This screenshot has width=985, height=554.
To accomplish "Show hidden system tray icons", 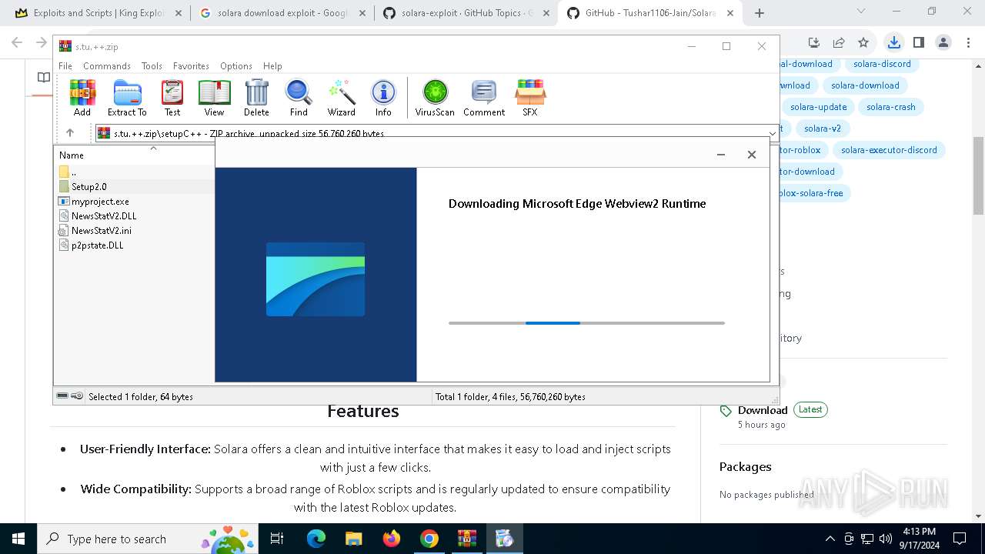I will click(830, 539).
